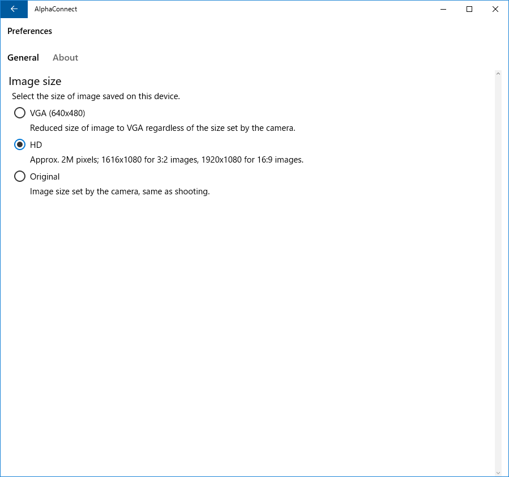Click the scrollbar down arrow
This screenshot has height=477, width=509.
click(498, 473)
